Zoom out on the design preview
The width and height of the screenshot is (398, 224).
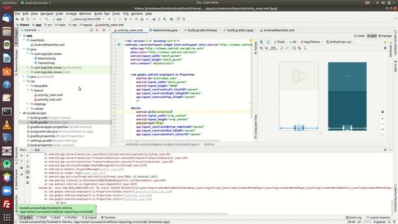coord(382,124)
